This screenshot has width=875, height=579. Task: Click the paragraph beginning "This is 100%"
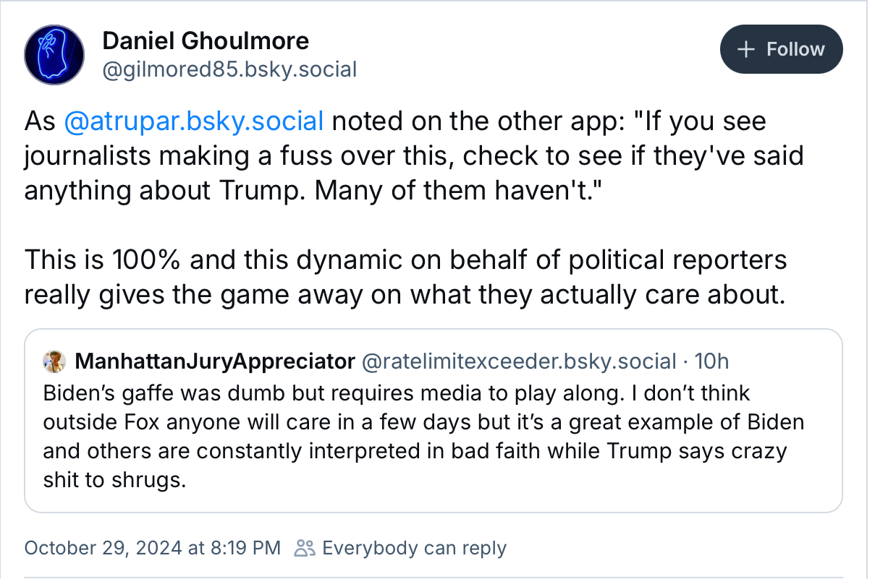pos(405,260)
